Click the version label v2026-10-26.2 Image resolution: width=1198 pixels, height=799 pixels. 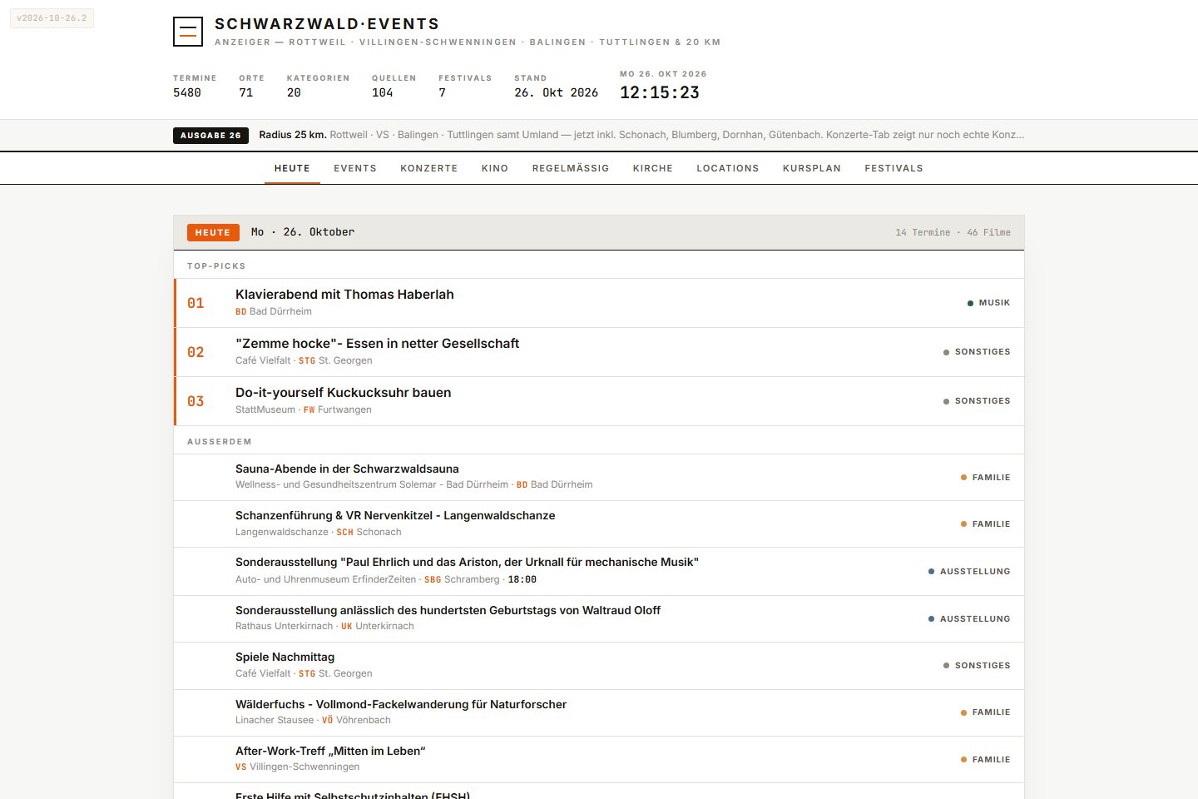tap(52, 18)
